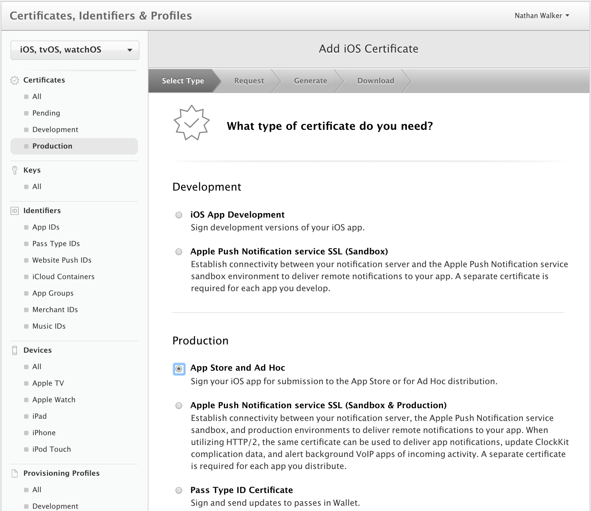Screen dimensions: 591x511
Task: Open Apple Watch devices
Action: (54, 400)
